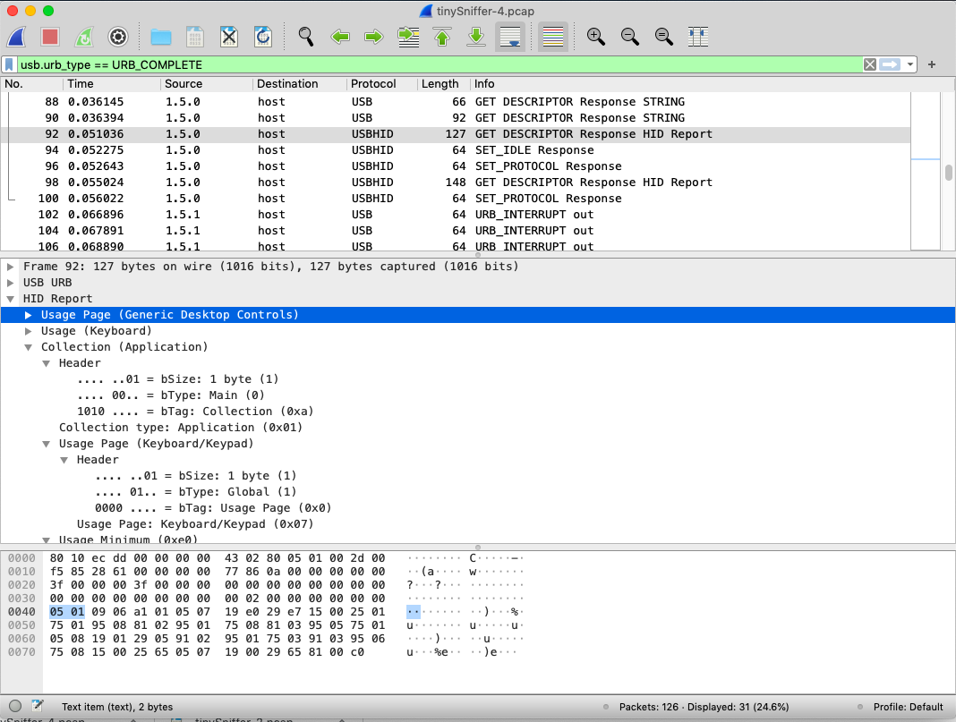Expand Frame 92 details
Image resolution: width=956 pixels, height=722 pixels.
[x=11, y=267]
